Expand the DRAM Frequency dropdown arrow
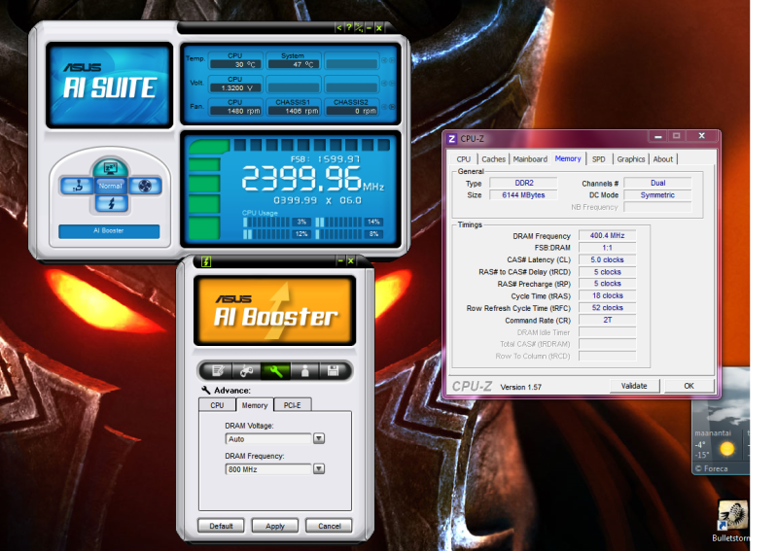Image resolution: width=777 pixels, height=551 pixels. [319, 468]
